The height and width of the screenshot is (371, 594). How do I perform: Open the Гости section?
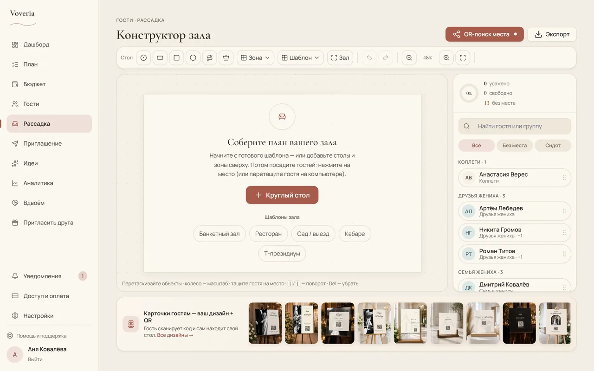[49, 104]
